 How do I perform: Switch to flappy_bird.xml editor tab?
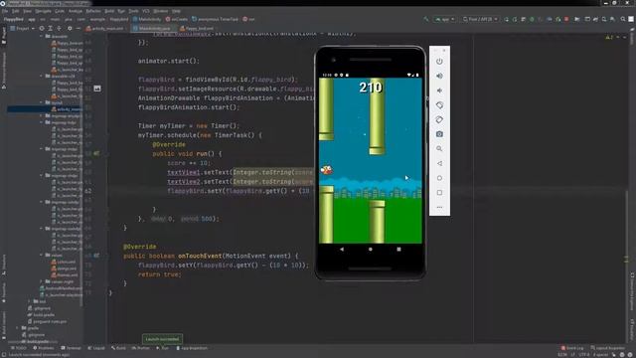[197, 29]
